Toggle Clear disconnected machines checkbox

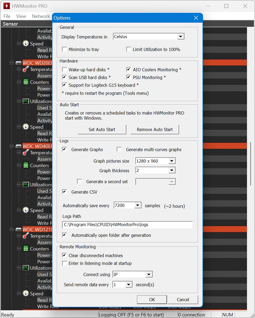click(x=64, y=255)
